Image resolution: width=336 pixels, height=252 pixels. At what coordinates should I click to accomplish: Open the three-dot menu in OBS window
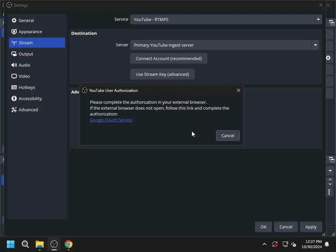click(x=329, y=192)
